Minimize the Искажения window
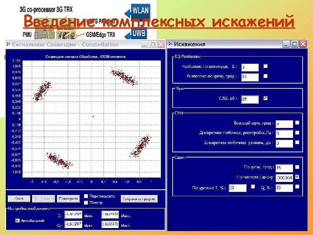313x235 pixels. click(286, 44)
